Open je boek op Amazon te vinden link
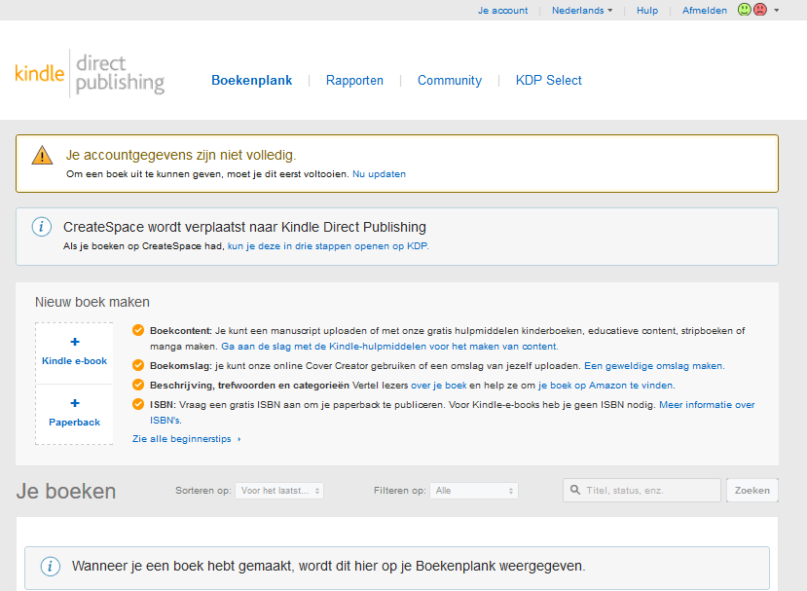This screenshot has height=591, width=807. pos(605,386)
